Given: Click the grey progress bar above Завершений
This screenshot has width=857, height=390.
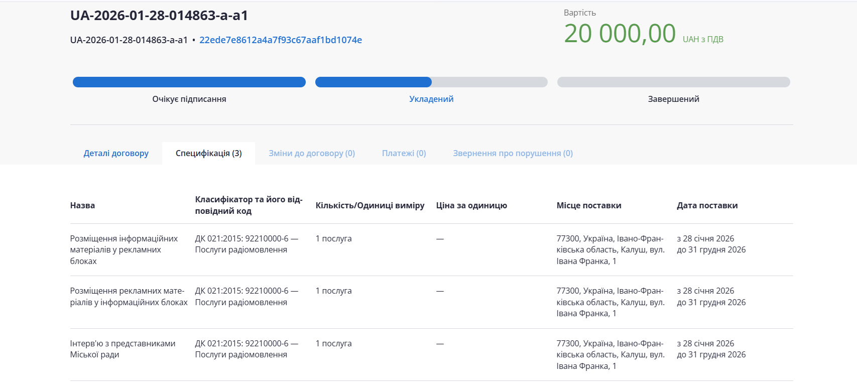Looking at the screenshot, I should pos(673,82).
